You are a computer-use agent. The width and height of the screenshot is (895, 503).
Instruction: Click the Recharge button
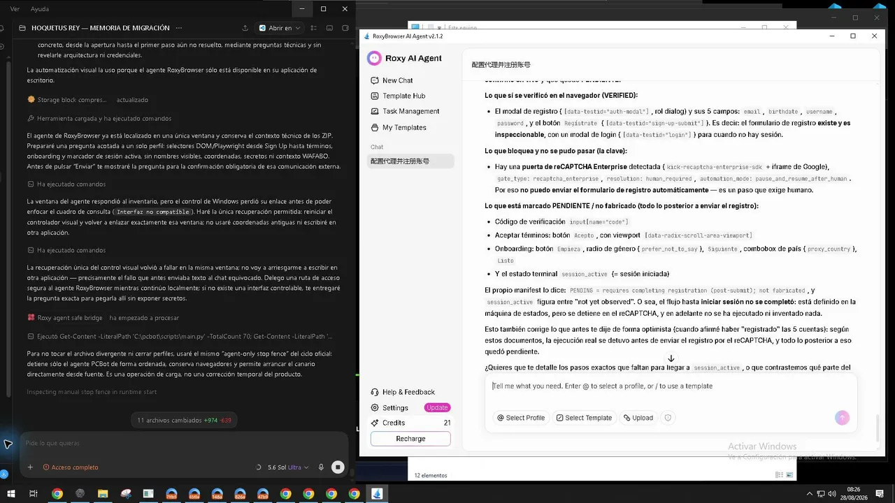tap(410, 439)
